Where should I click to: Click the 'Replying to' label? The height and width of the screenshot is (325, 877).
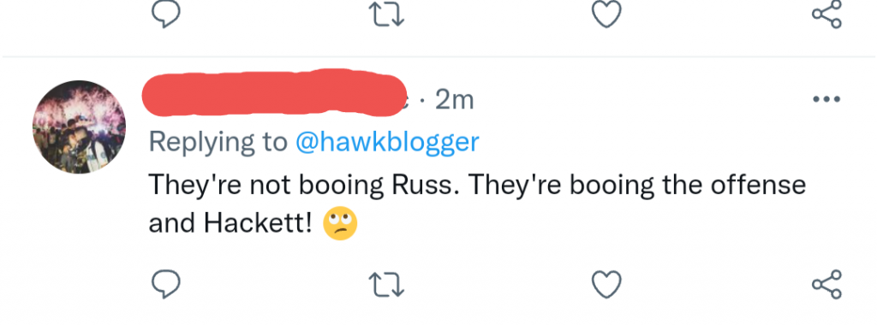[218, 142]
